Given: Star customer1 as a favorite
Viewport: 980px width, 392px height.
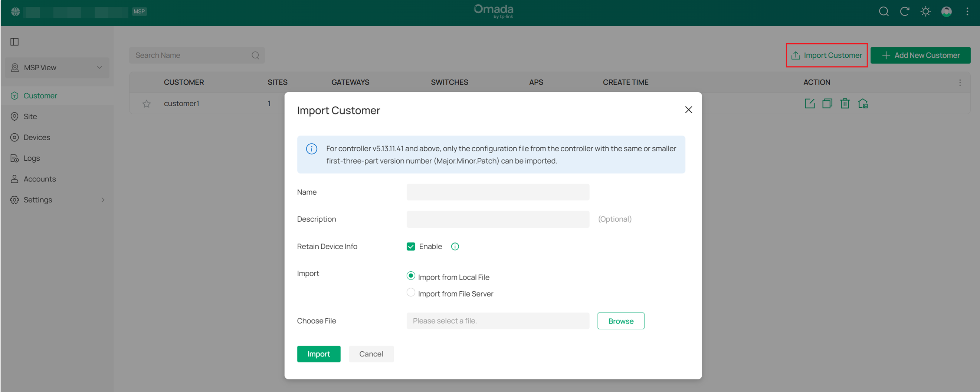Looking at the screenshot, I should 146,103.
